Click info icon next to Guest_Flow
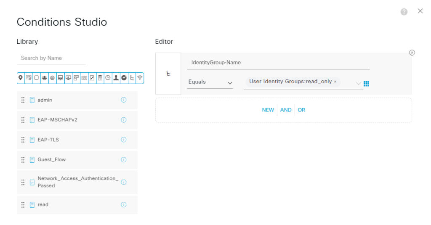 124,159
